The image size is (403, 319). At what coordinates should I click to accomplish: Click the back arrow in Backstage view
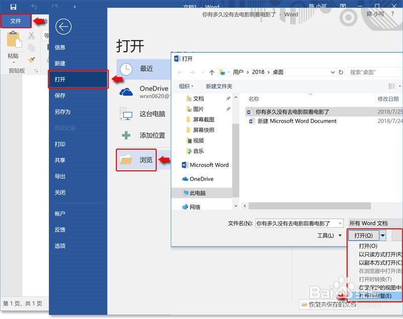click(63, 27)
